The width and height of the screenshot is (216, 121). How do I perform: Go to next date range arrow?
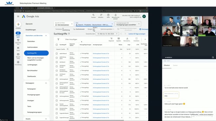click(125, 34)
